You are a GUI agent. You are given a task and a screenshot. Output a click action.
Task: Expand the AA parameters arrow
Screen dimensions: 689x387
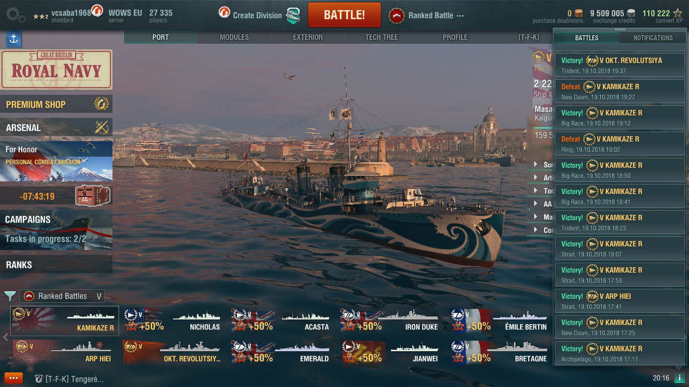(x=536, y=204)
